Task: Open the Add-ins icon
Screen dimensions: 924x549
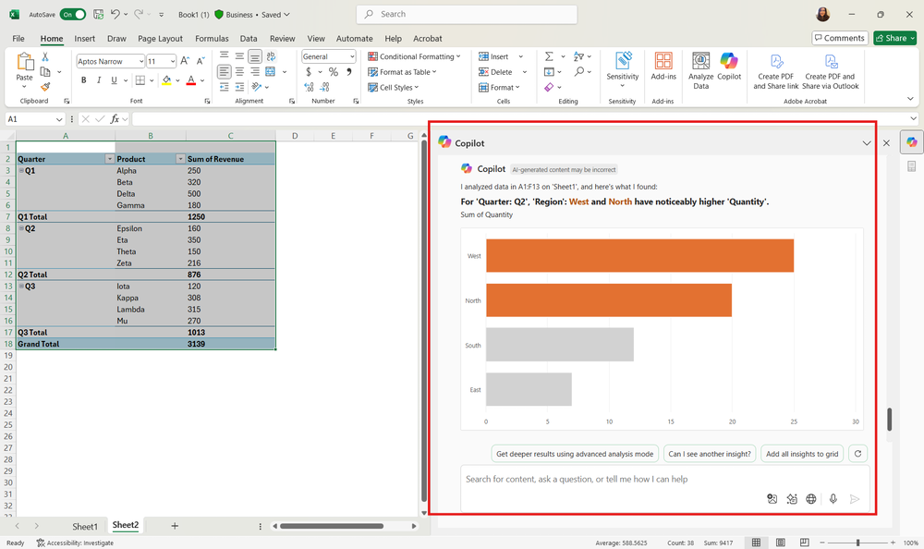Action: coord(663,61)
